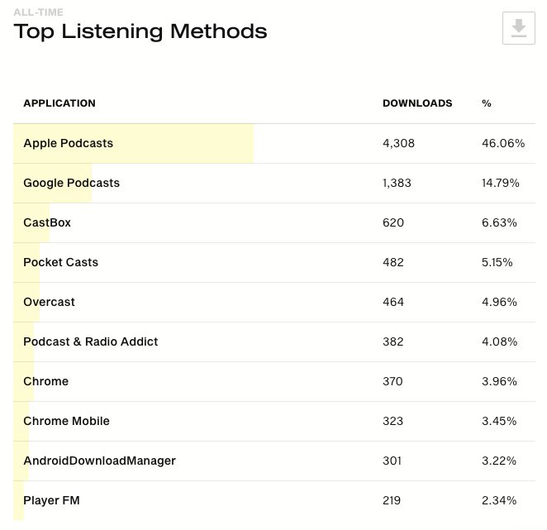
Task: Click the download export icon button
Action: 518,28
